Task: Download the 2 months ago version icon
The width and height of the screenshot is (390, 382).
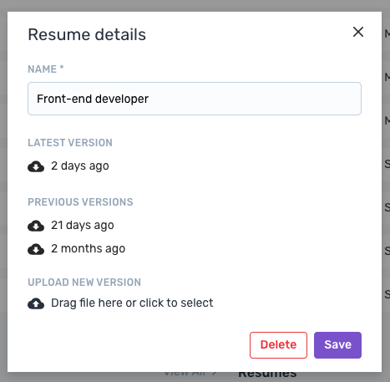Action: [36, 249]
